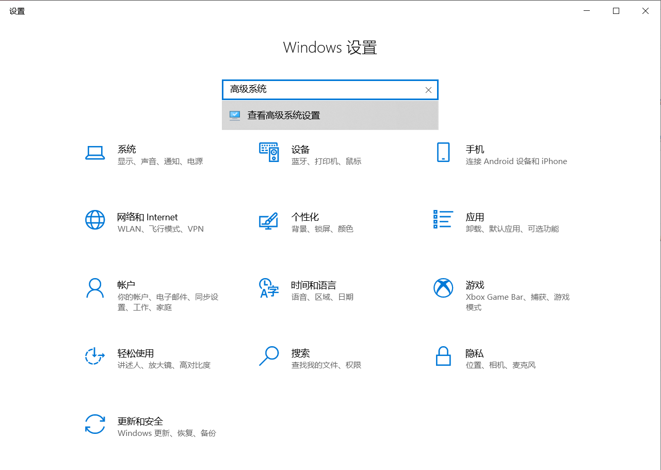Minimize the Settings window
This screenshot has height=470, width=661.
[x=587, y=10]
